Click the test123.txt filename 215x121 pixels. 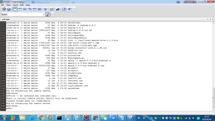tap(75, 78)
